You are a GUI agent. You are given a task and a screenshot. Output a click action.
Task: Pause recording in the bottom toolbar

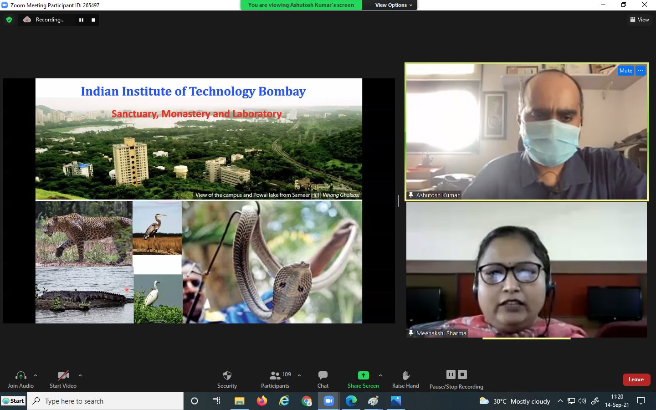coord(451,374)
